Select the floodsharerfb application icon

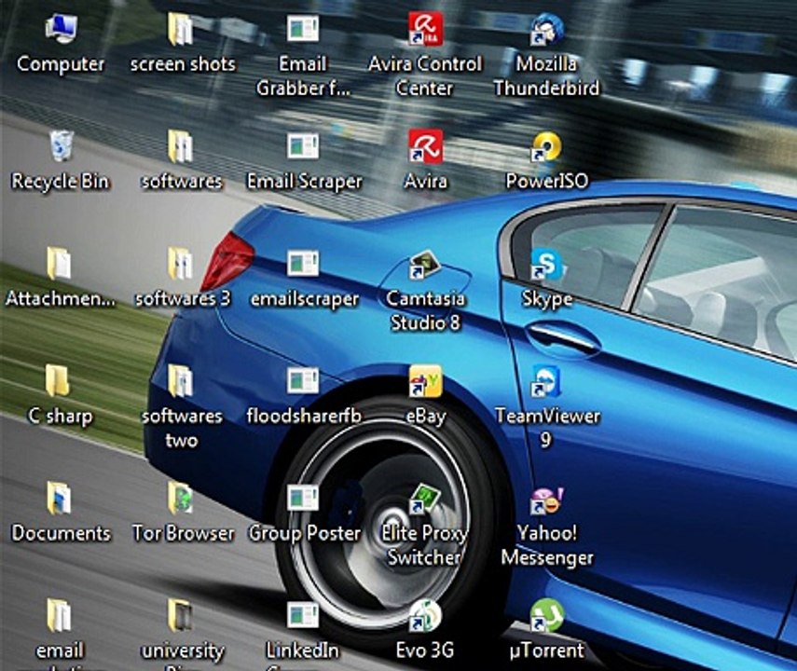point(303,381)
